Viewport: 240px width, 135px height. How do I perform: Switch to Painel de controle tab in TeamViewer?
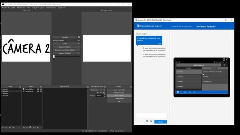click(x=181, y=27)
